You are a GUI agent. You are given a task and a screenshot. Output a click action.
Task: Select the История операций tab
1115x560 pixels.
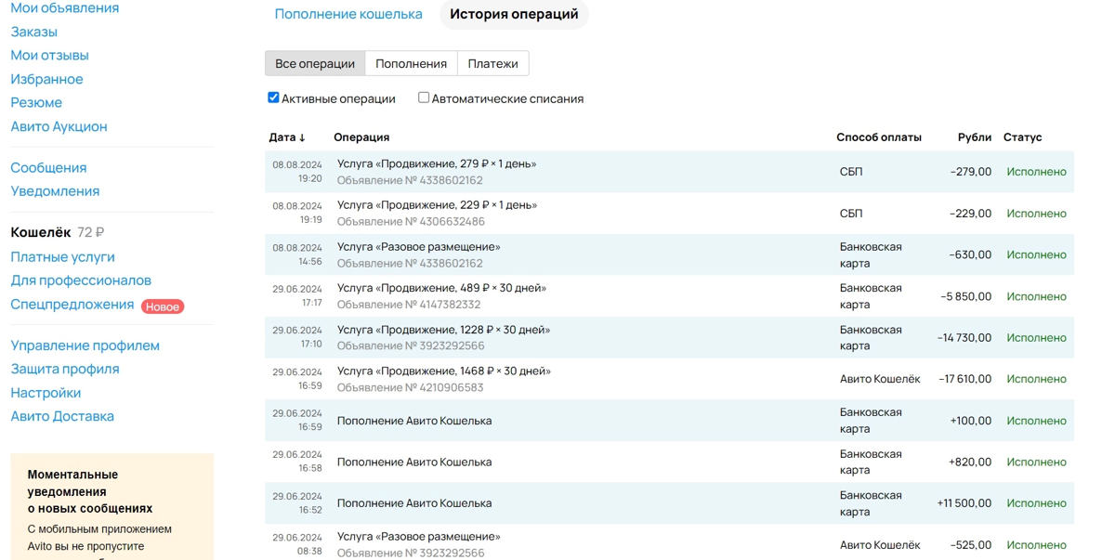point(514,15)
